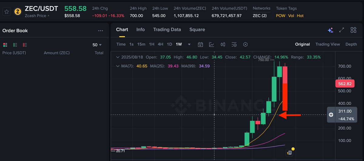Click the 24h change -16.33% value
364x161 pixels.
116,15
